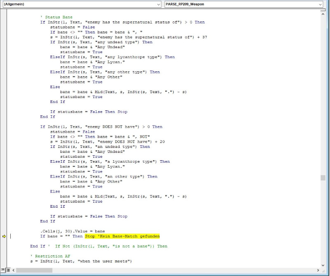Click the yellow execution pointer arrow in margin
Screen dimensions: 330x276
(4, 236)
